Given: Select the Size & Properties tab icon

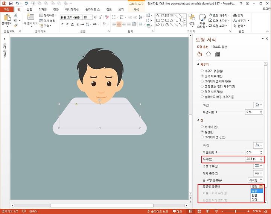Looking at the screenshot, I should (218, 55).
